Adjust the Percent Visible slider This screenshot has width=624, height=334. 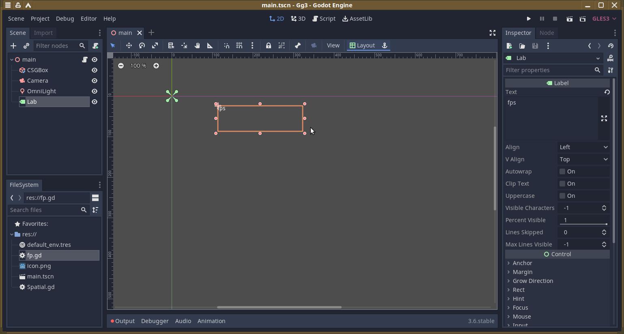tap(583, 224)
